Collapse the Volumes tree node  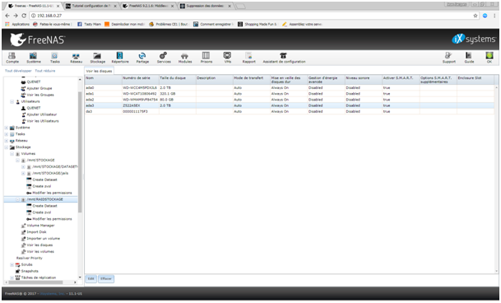coord(12,154)
